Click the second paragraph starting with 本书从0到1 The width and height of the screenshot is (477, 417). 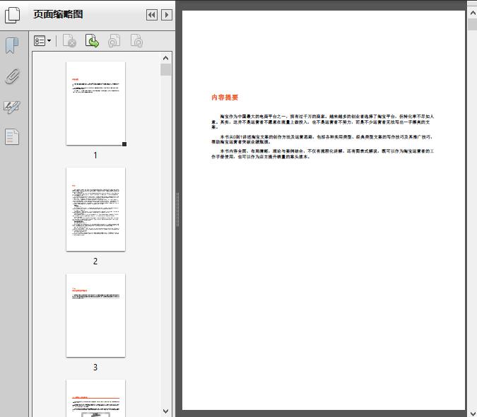[x=322, y=139]
